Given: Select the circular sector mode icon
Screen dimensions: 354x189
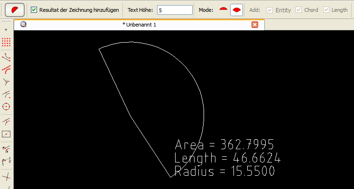Looking at the screenshot, I should pyautogui.click(x=236, y=10).
